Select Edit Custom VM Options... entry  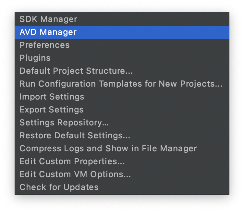122,174
